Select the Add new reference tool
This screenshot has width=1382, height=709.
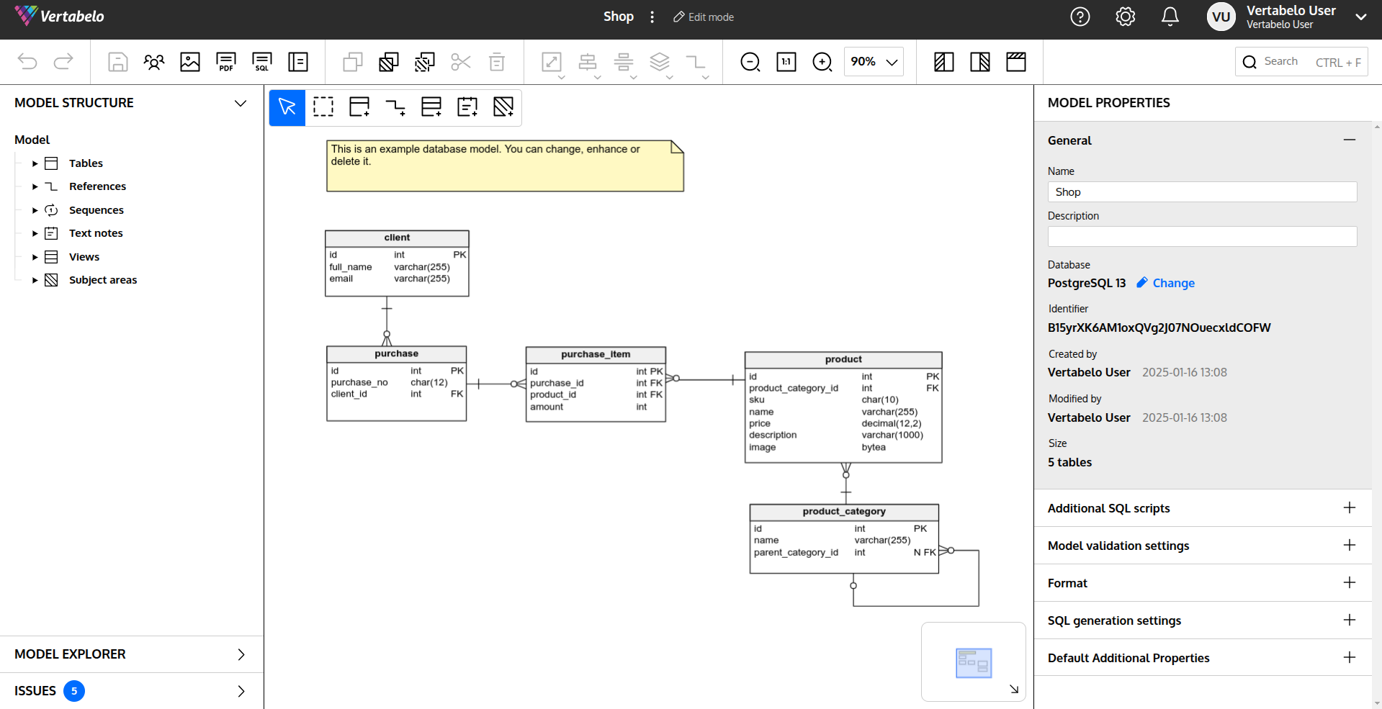point(395,107)
